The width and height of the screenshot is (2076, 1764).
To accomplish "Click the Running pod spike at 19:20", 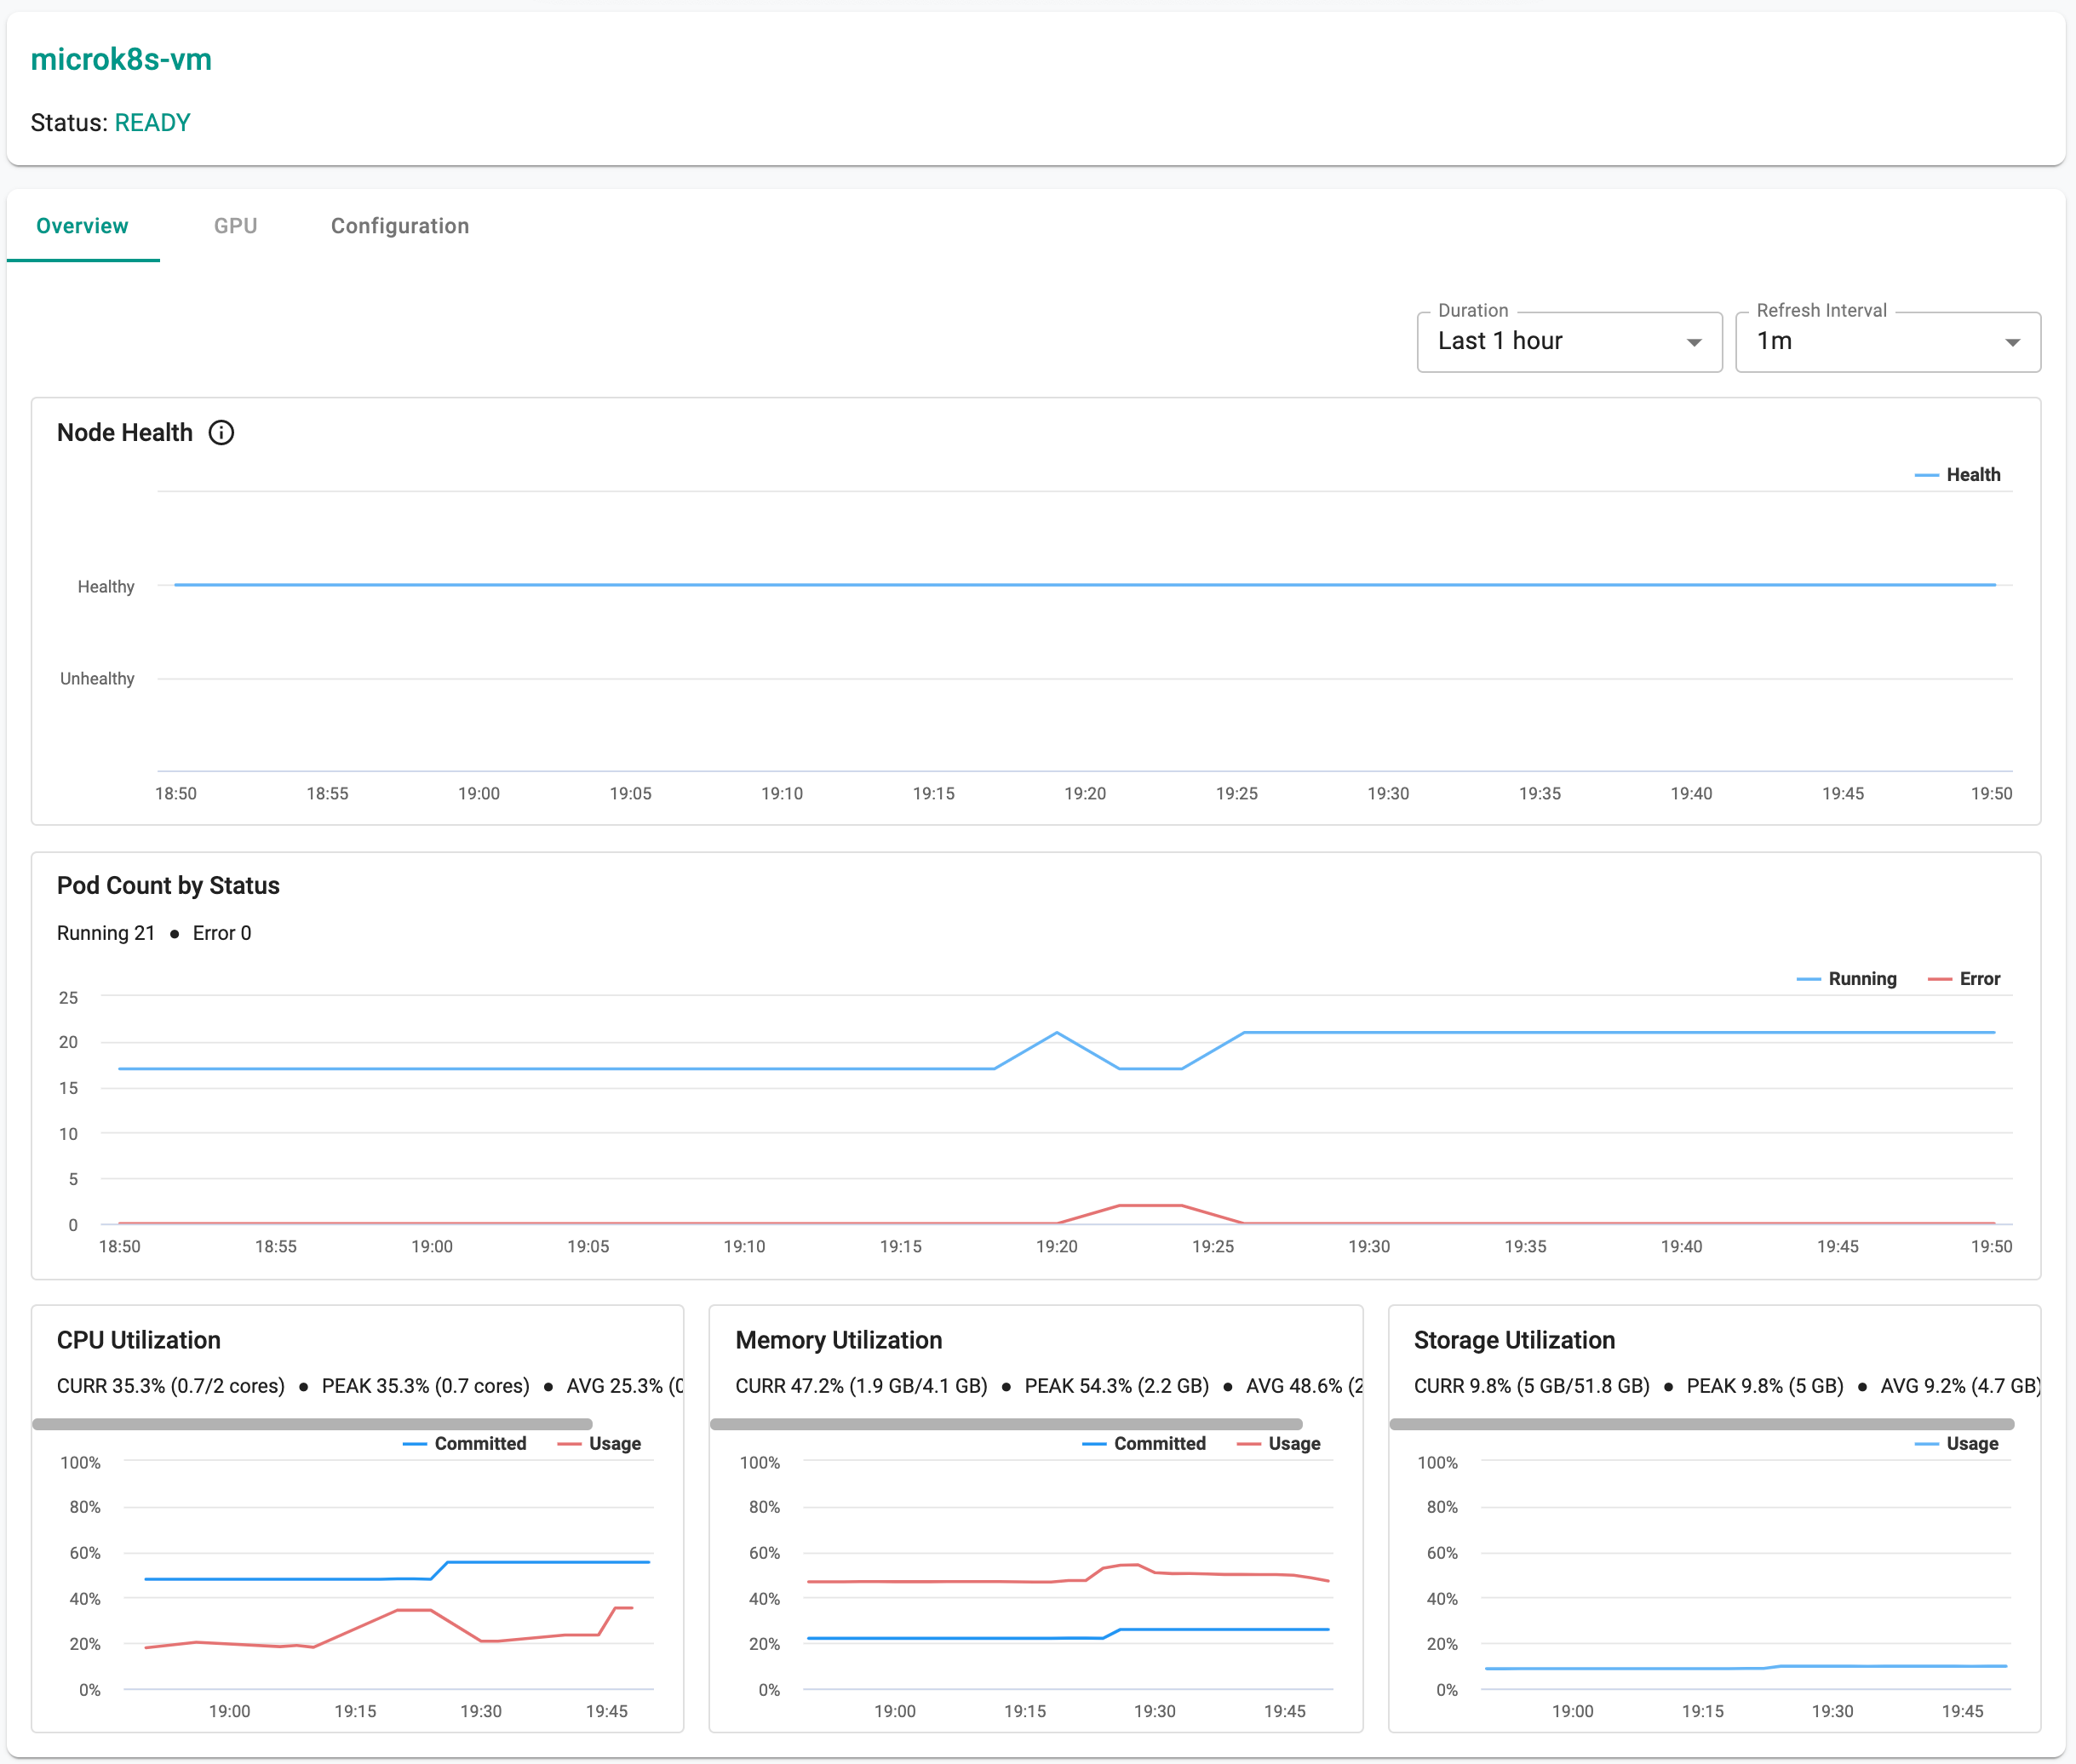I will pyautogui.click(x=1057, y=1033).
